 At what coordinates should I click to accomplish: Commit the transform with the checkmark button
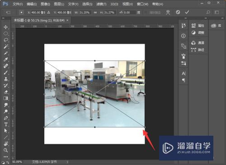click(187, 12)
